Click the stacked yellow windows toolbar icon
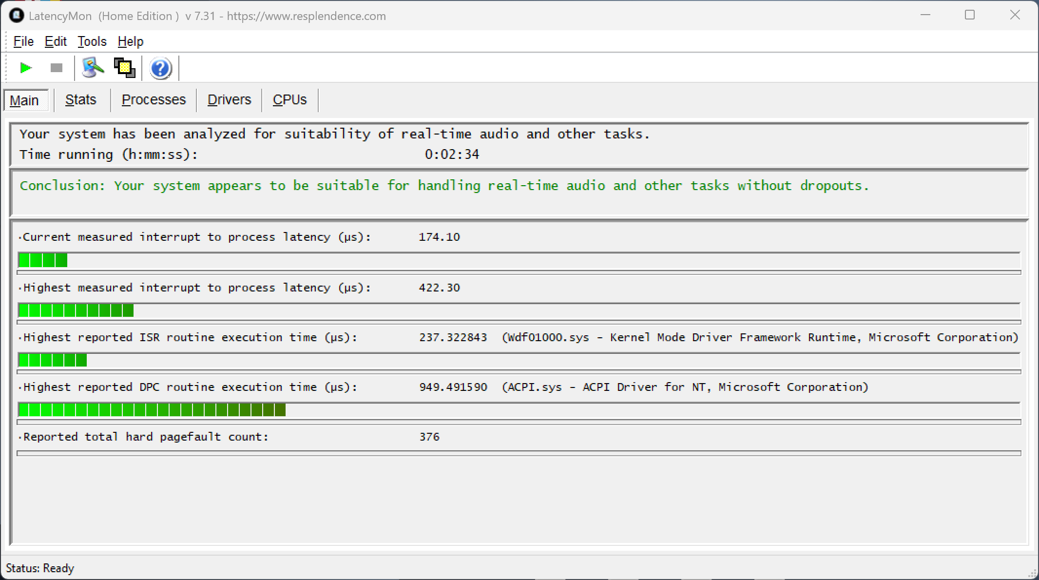This screenshot has height=580, width=1039. coord(124,68)
